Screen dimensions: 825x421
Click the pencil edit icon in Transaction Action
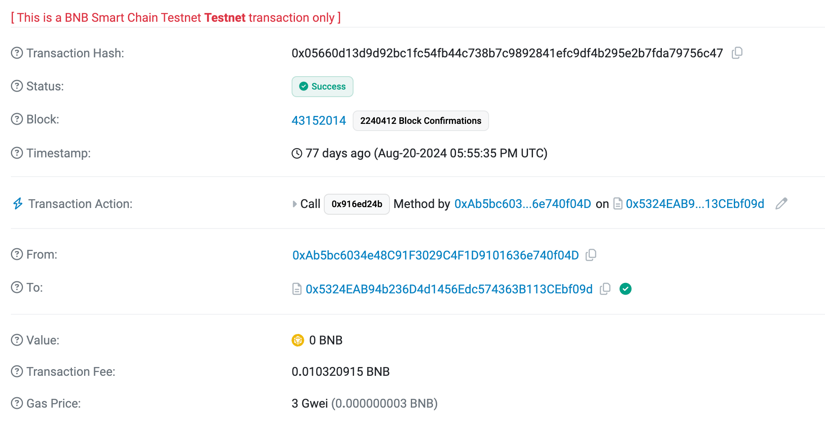pyautogui.click(x=781, y=204)
